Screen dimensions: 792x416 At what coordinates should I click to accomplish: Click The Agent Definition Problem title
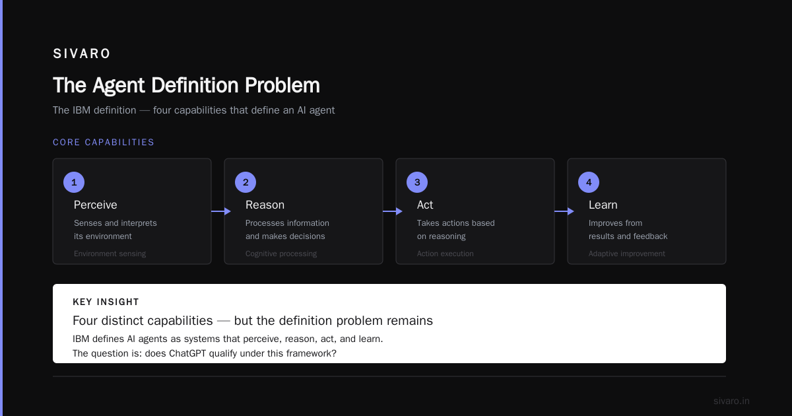coord(186,85)
